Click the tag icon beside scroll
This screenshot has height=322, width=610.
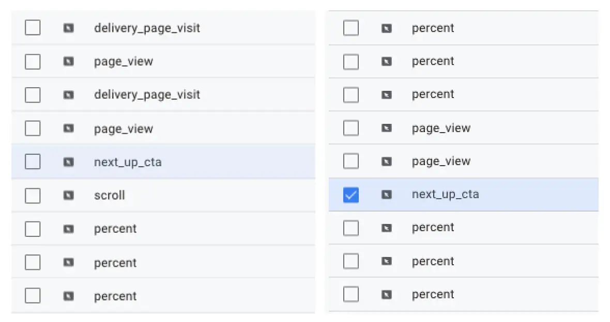click(68, 196)
